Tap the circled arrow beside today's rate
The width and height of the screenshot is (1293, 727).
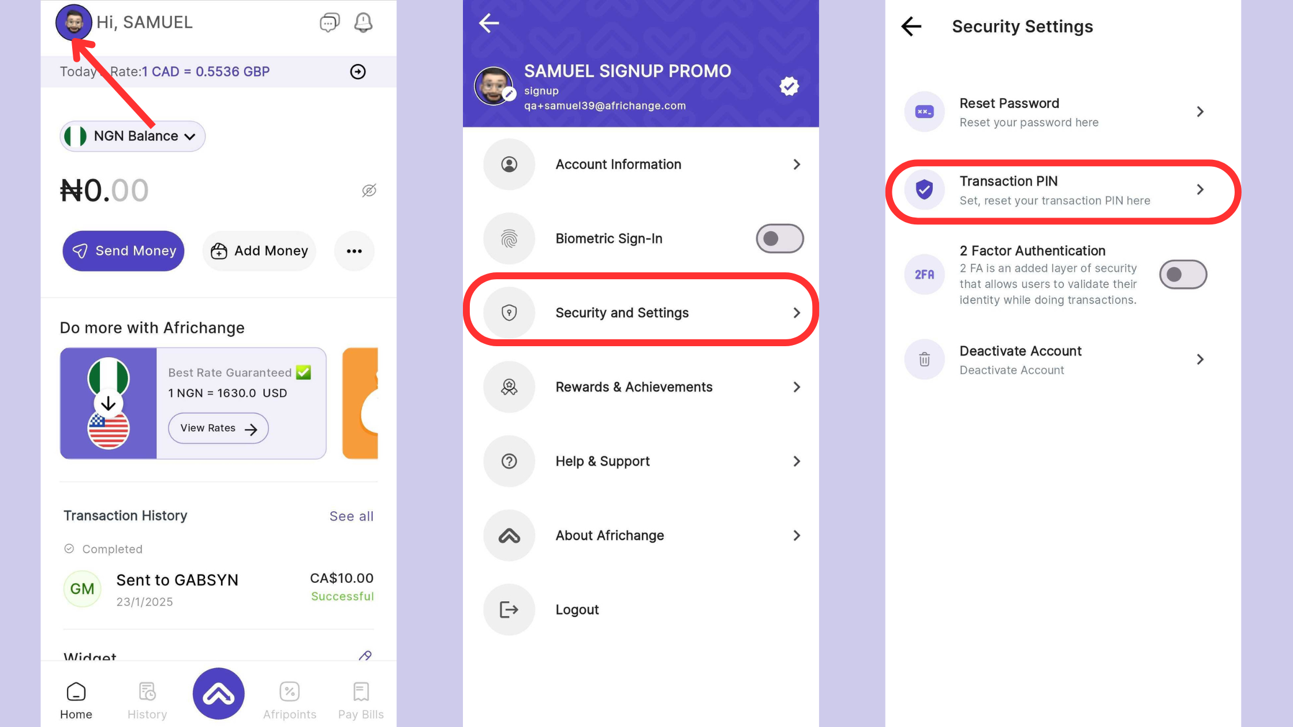click(x=358, y=72)
